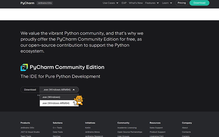The height and width of the screenshot is (137, 219).
Task: Open .NET & Visual Studio footer link
Action: [x=30, y=132]
